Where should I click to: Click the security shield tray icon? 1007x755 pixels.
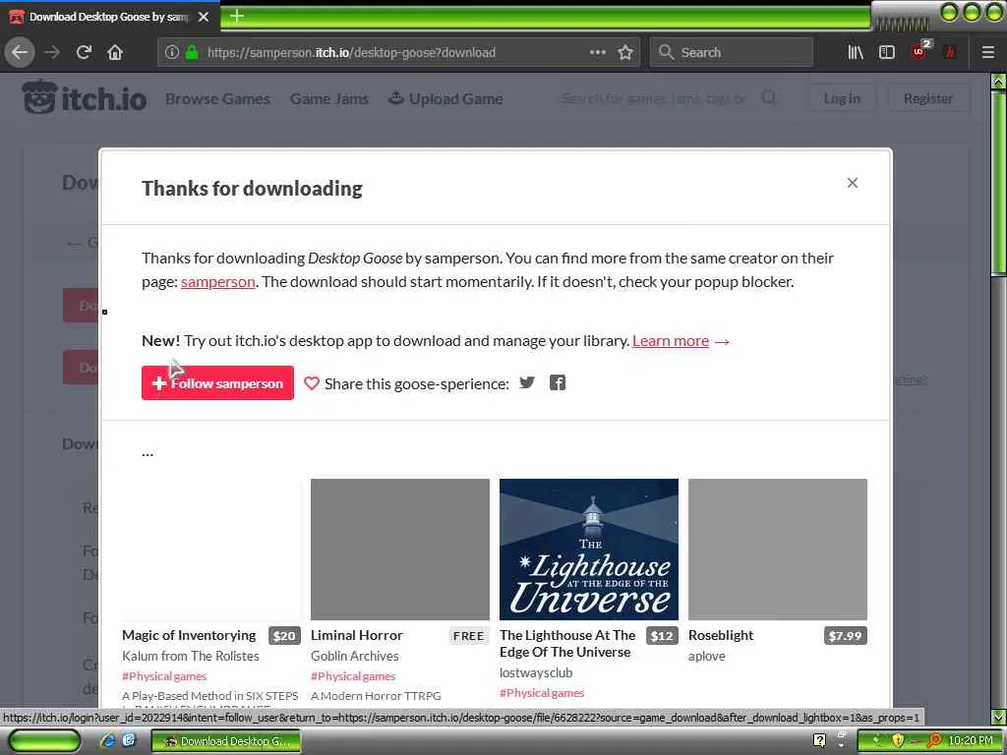click(x=898, y=740)
